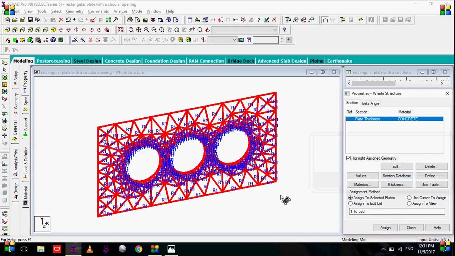455x256 pixels.
Task: Select Use Cursor To Assign radio
Action: [409, 198]
